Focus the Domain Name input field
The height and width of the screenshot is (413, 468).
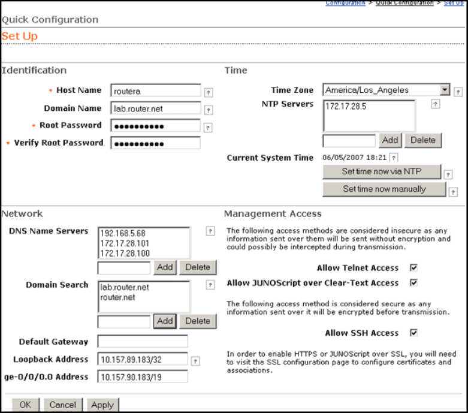[156, 108]
